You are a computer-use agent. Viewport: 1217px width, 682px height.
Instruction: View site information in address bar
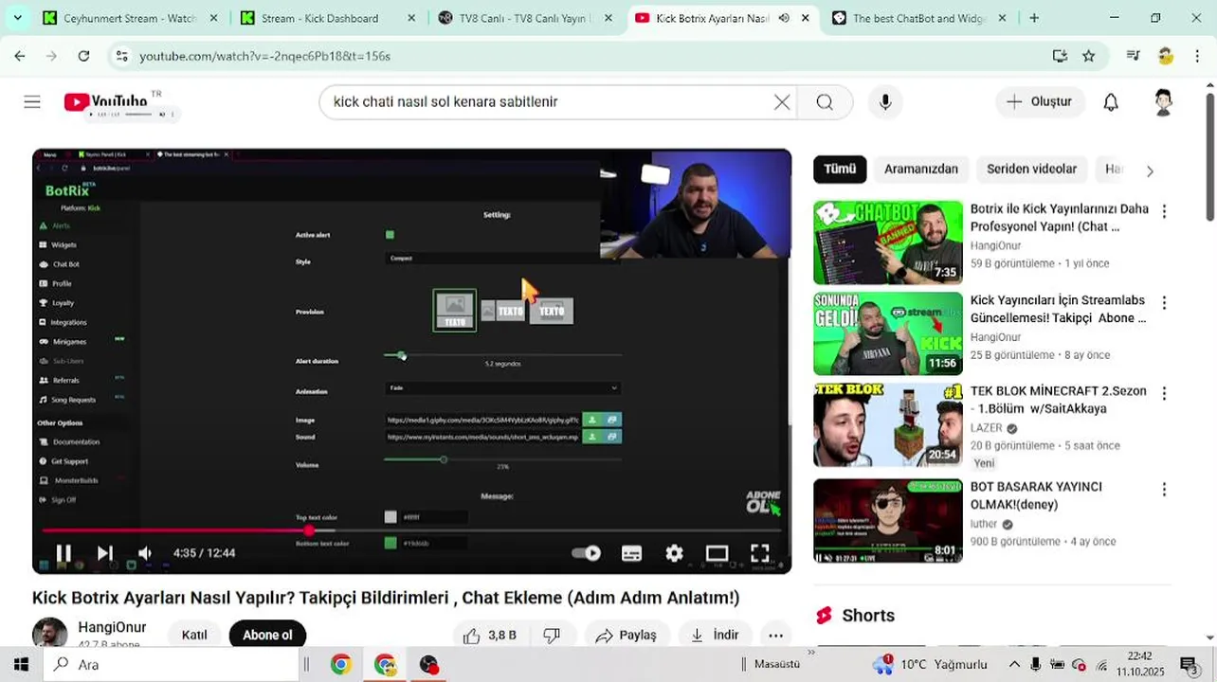coord(121,56)
